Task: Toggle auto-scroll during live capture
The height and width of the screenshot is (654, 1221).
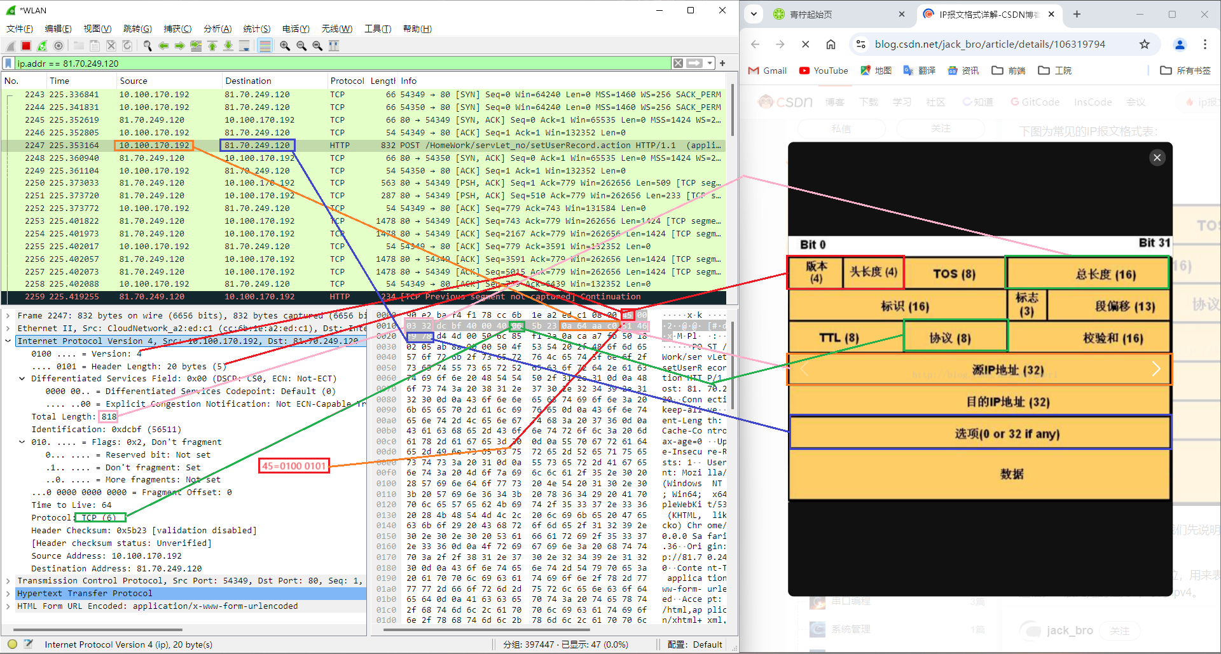Action: pos(244,46)
